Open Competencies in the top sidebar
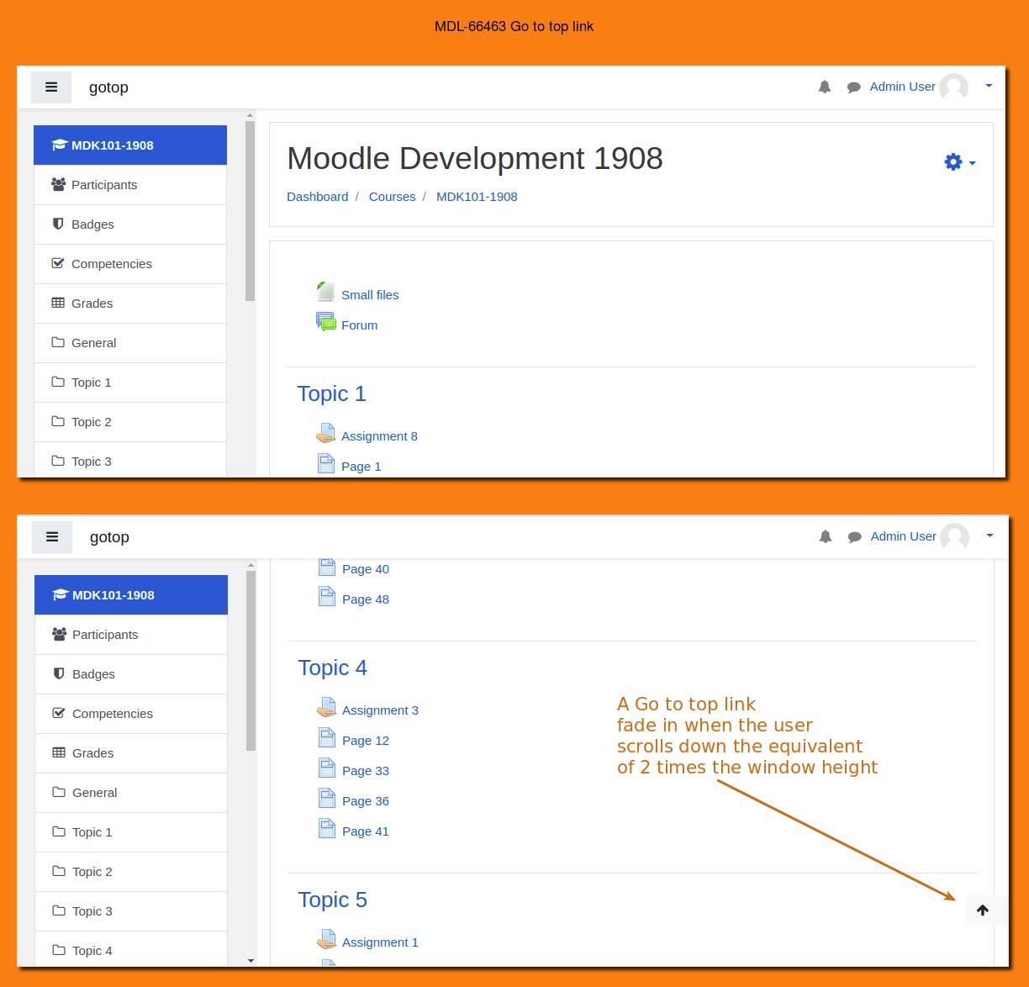This screenshot has height=987, width=1029. (130, 264)
